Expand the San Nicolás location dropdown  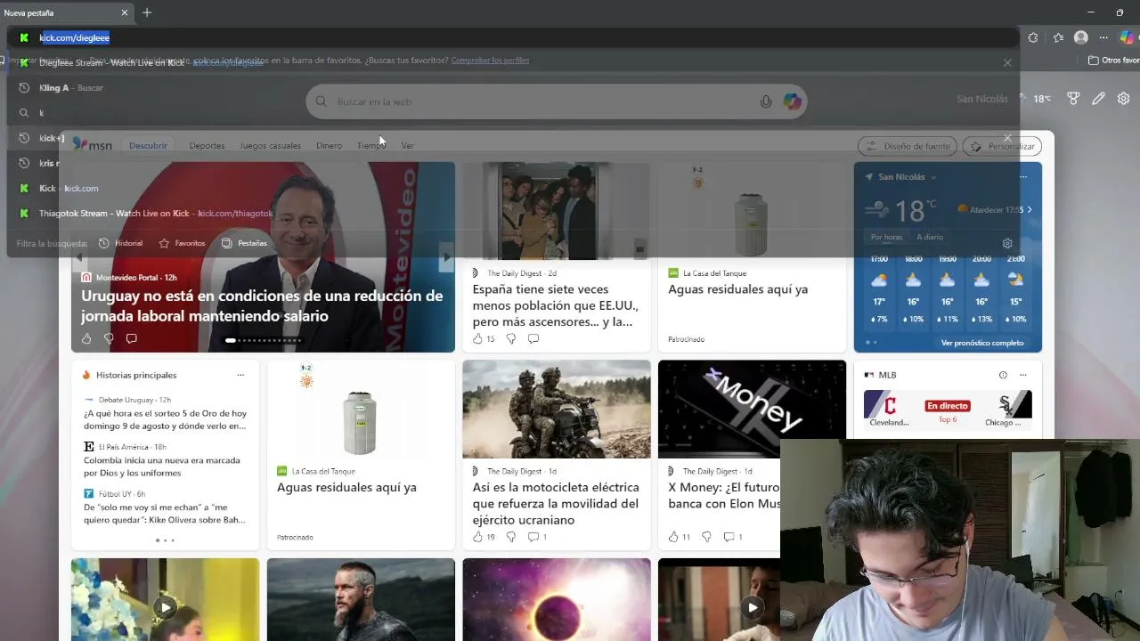(x=933, y=177)
